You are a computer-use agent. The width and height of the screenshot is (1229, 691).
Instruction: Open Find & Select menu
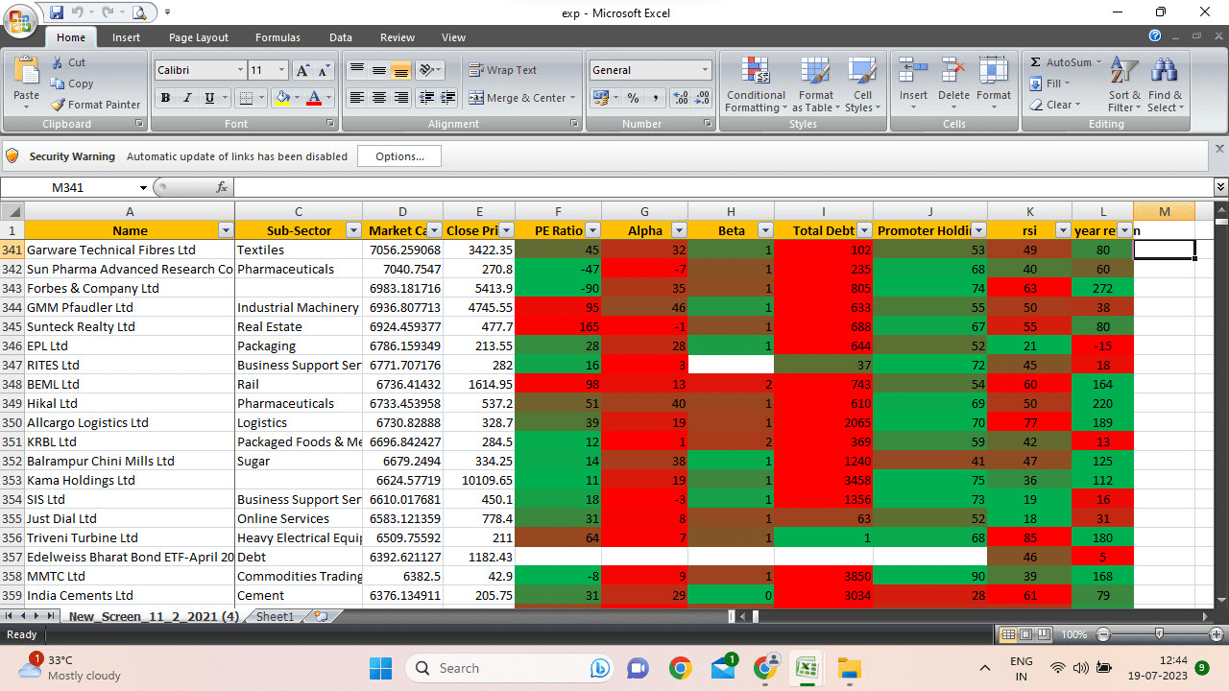pos(1165,84)
